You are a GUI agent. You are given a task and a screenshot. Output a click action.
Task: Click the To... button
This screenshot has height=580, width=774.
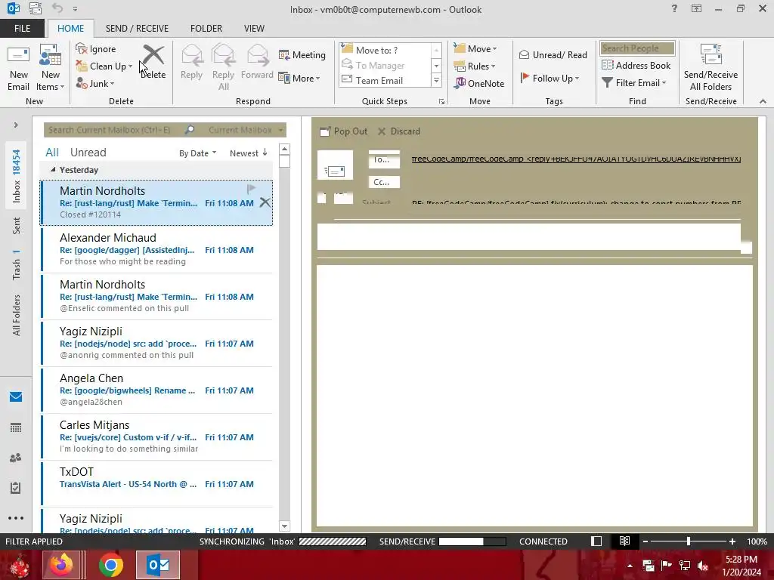tap(384, 159)
